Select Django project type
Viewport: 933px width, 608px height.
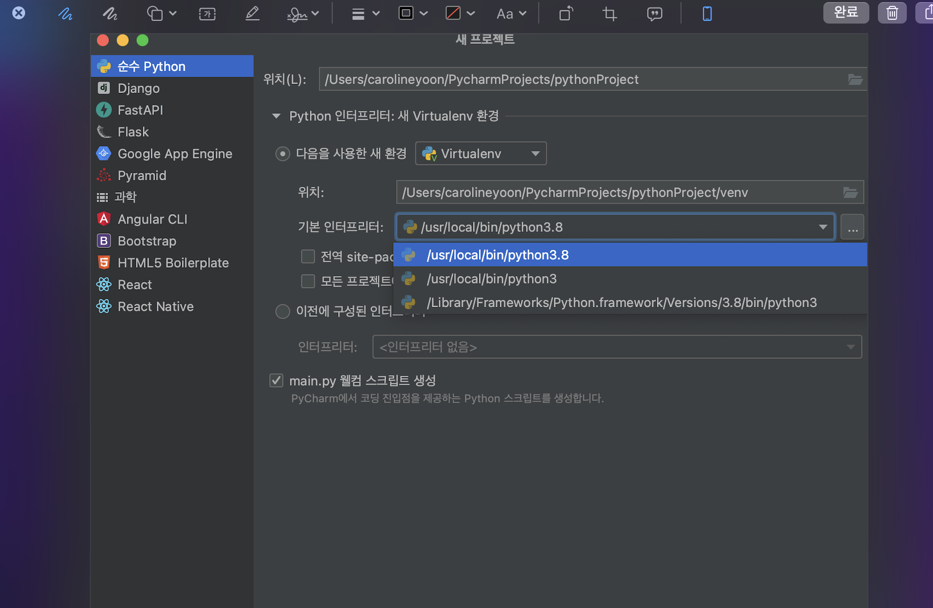click(x=172, y=88)
